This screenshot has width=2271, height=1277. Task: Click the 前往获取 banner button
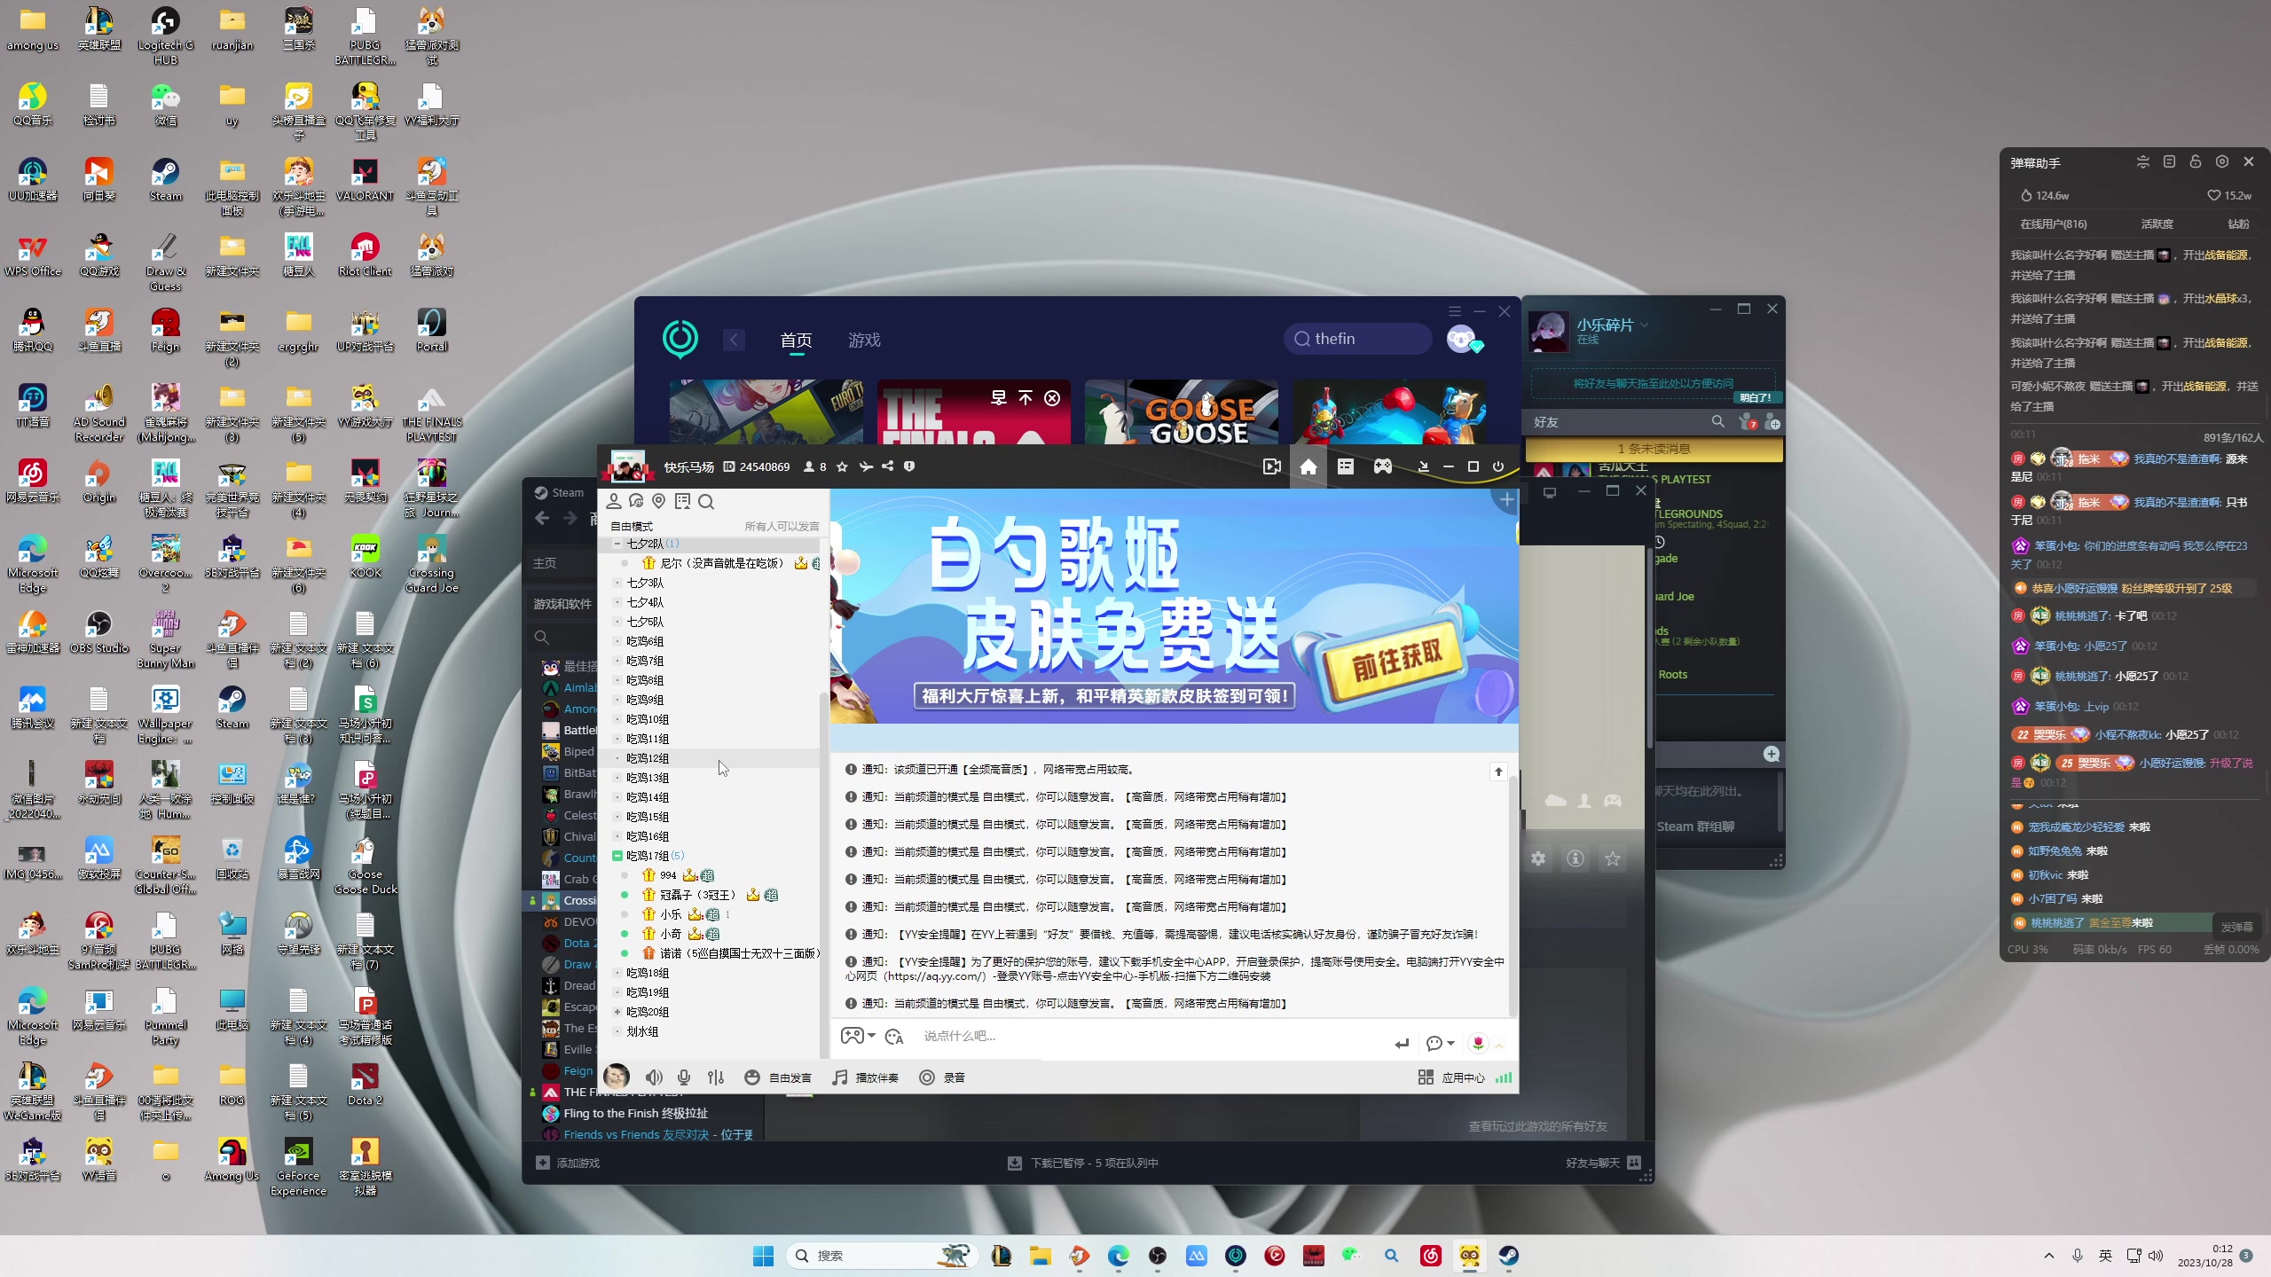pos(1396,662)
